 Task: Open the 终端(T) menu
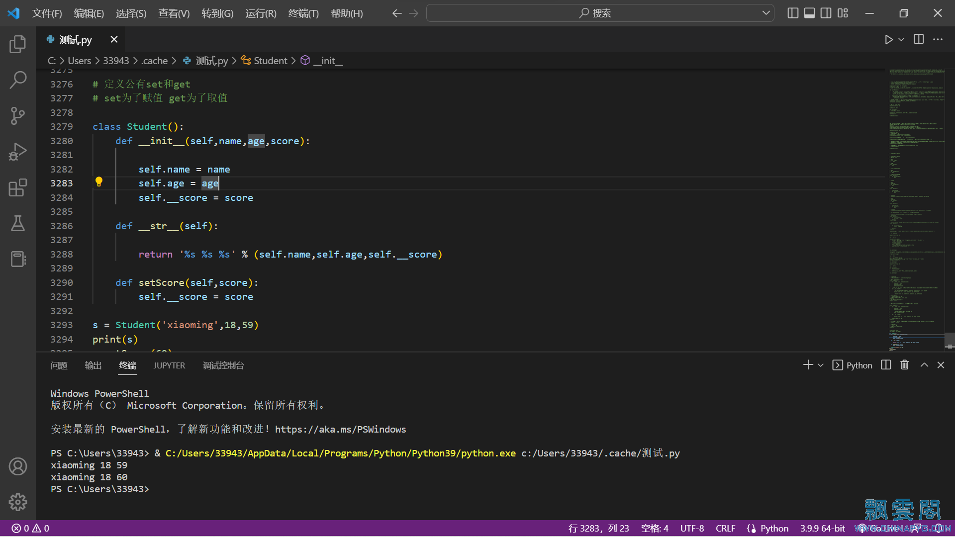[303, 13]
